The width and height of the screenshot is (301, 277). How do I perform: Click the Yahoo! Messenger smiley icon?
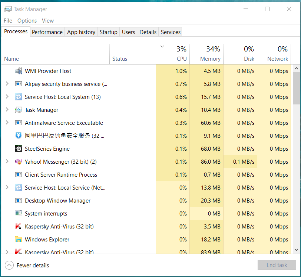19,162
